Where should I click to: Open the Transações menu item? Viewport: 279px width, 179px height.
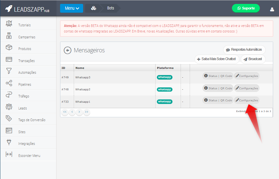tap(26, 61)
